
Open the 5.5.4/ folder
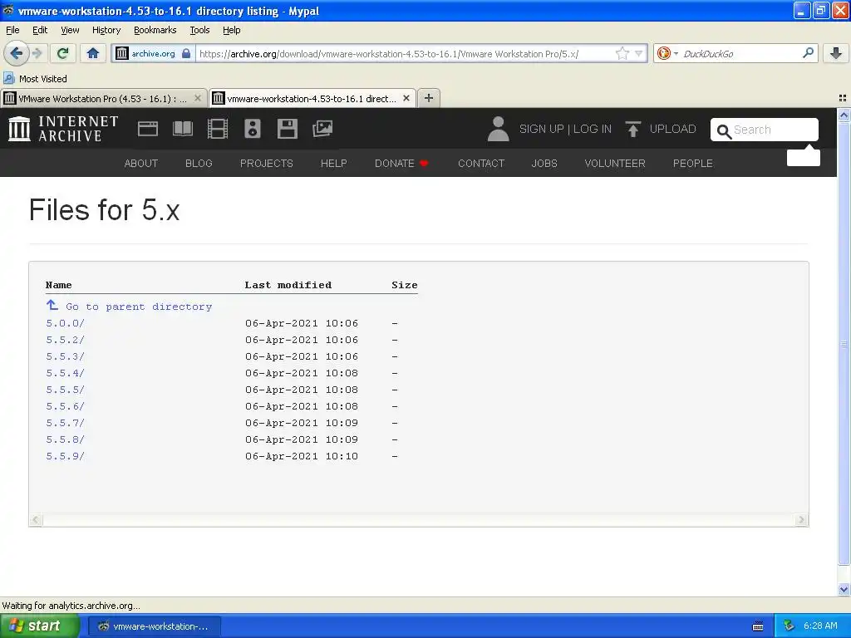click(65, 373)
